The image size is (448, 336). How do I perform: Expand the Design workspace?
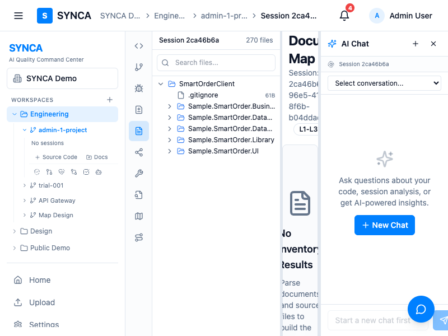15,231
